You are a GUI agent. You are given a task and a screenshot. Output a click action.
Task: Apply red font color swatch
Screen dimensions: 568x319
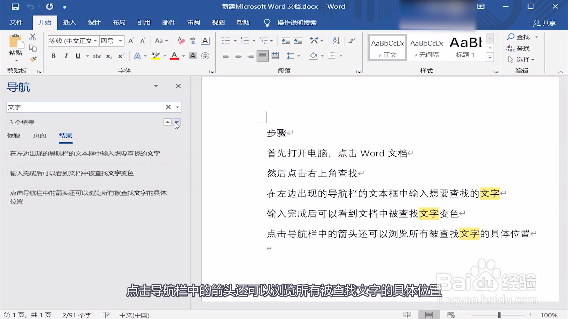pyautogui.click(x=174, y=56)
